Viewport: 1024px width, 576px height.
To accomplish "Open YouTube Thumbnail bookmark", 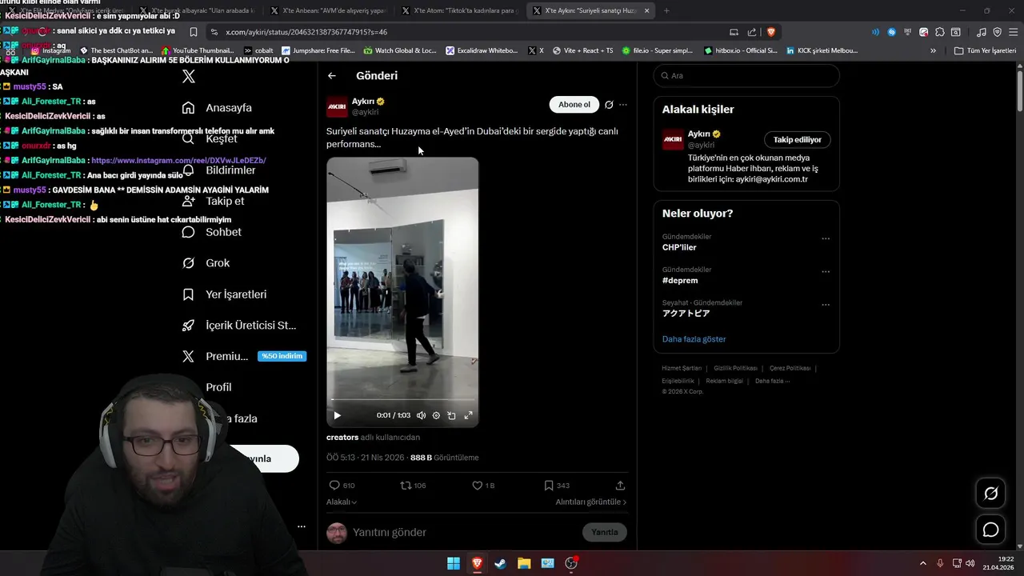I will coord(197,50).
